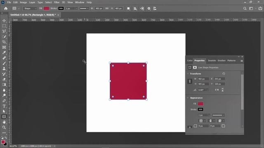Select the Rectangular Marquee tool
The width and height of the screenshot is (264, 148).
[x=4, y=26]
